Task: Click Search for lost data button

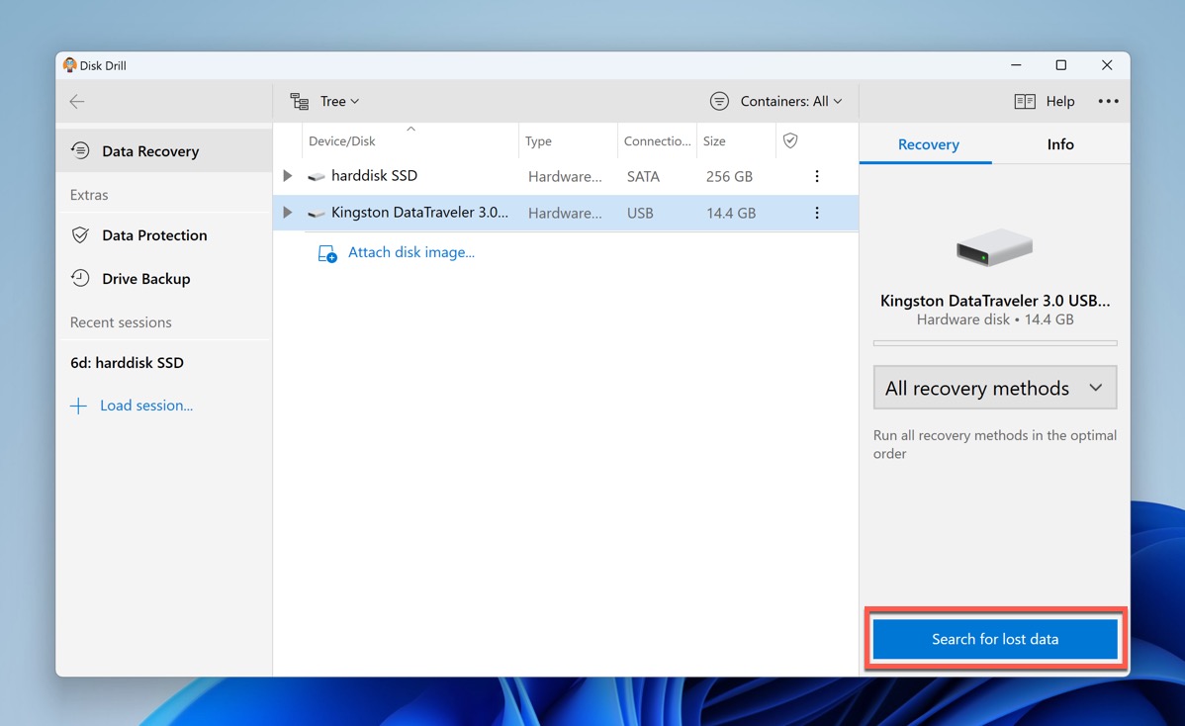Action: point(994,639)
